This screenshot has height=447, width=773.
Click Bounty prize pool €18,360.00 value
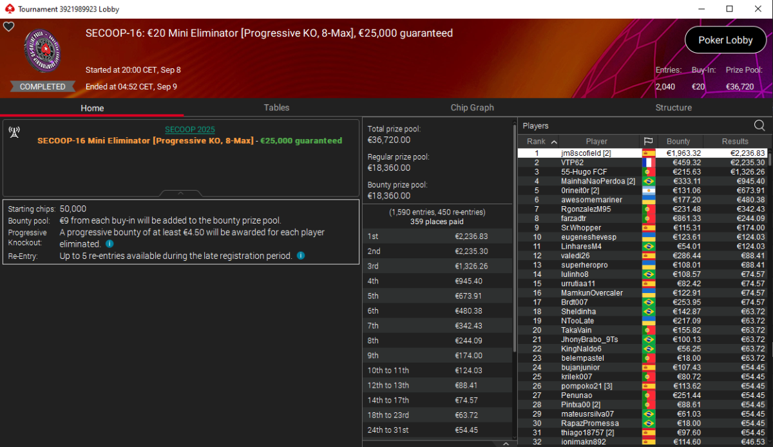pos(389,195)
